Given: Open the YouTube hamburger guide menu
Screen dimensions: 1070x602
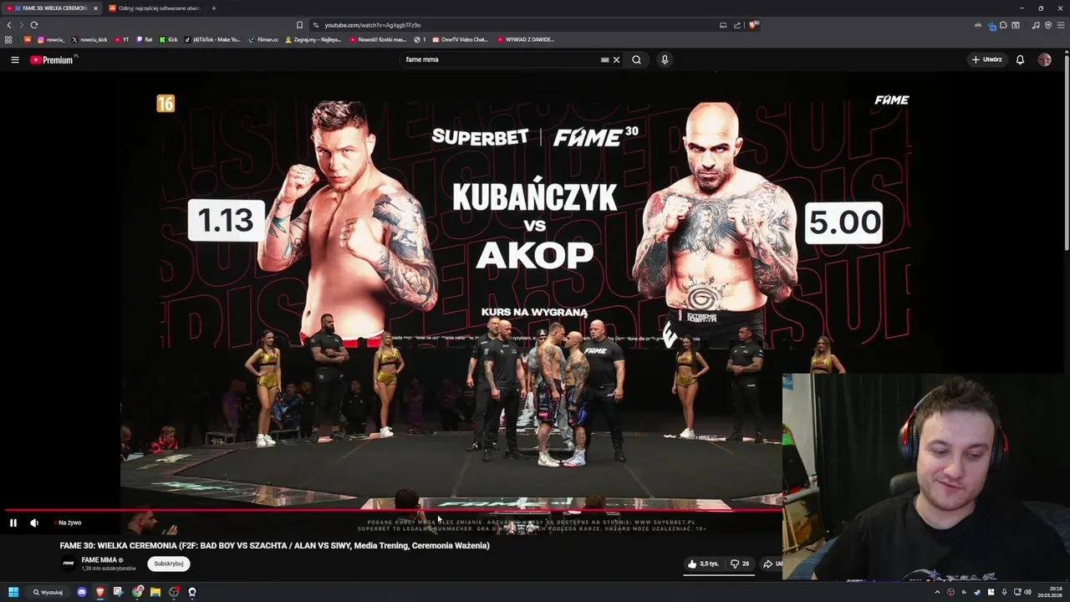Looking at the screenshot, I should point(14,59).
